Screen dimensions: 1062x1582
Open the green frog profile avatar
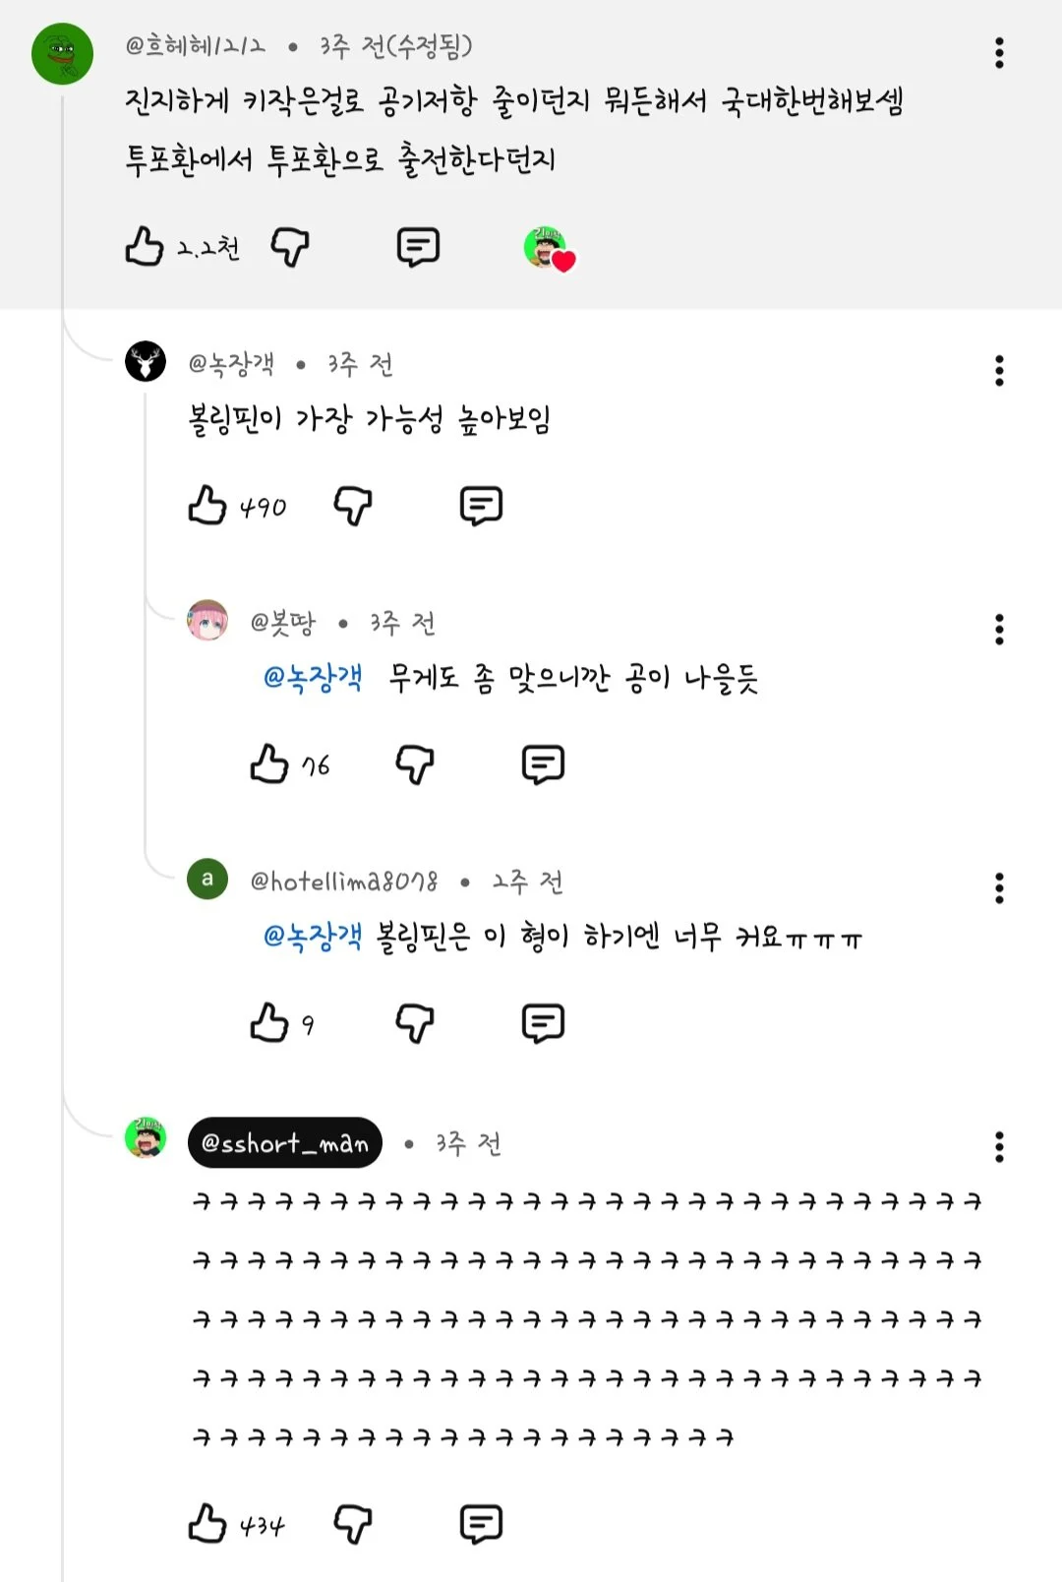[x=62, y=53]
